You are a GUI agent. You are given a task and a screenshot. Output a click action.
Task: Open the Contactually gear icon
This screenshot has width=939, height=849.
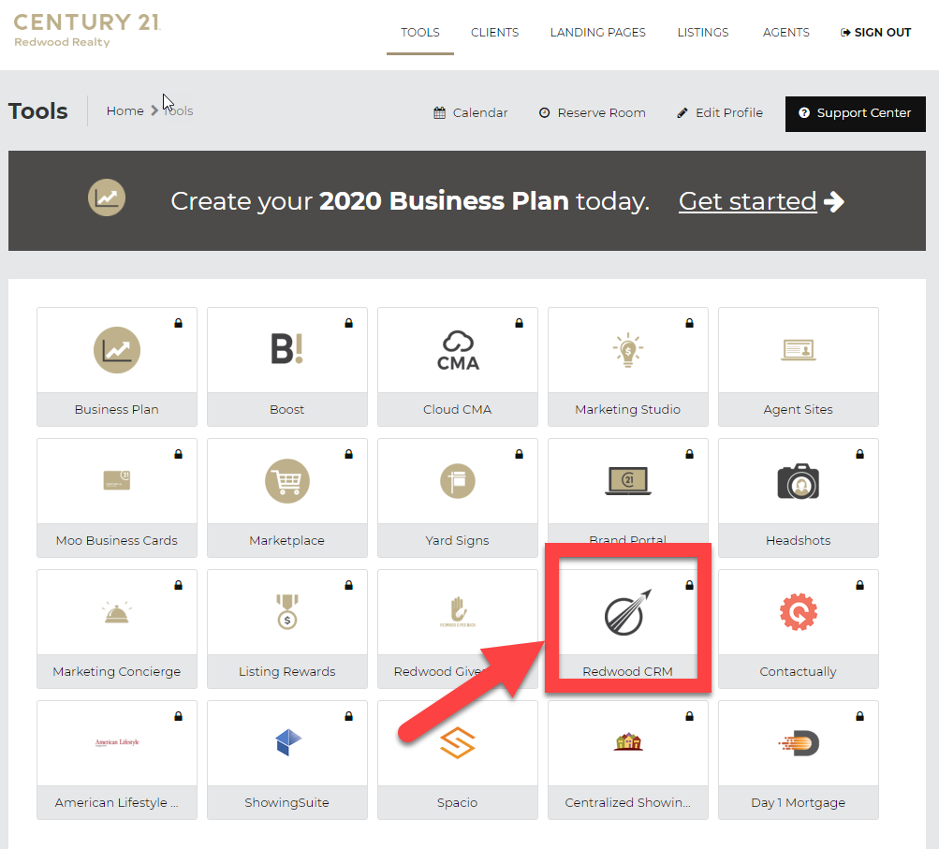click(799, 612)
